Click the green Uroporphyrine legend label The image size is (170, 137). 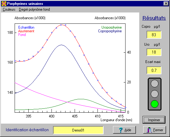[x=112, y=27]
